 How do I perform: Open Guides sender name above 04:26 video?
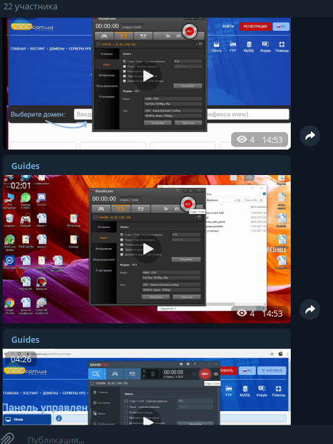25,340
